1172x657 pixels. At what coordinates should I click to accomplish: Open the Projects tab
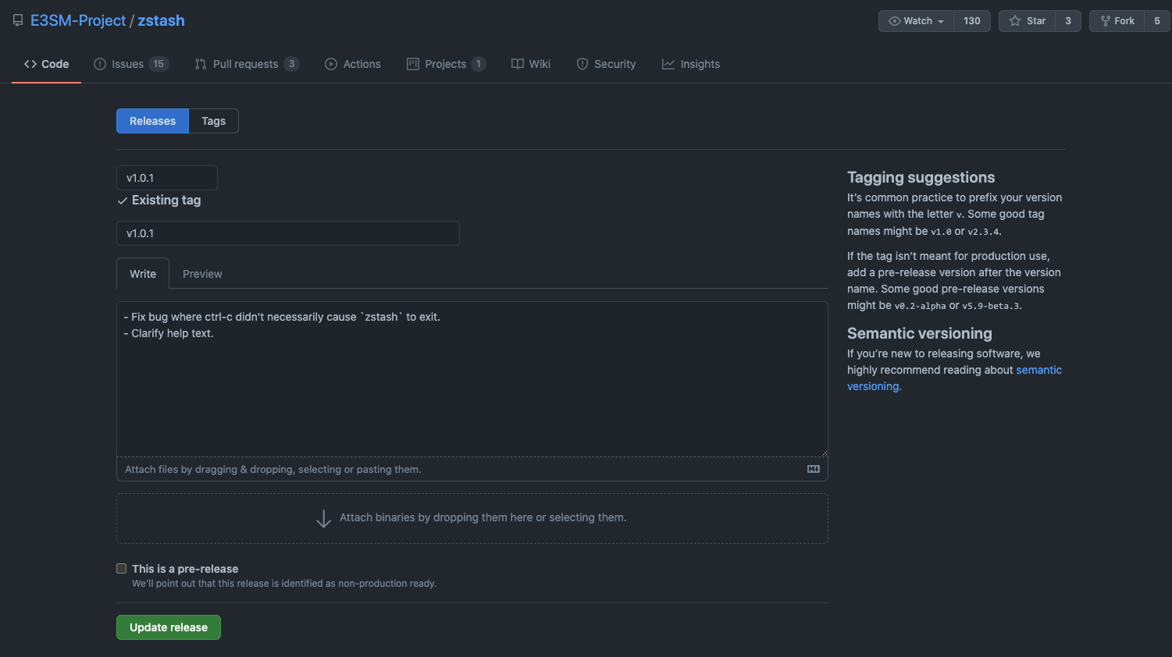click(446, 64)
